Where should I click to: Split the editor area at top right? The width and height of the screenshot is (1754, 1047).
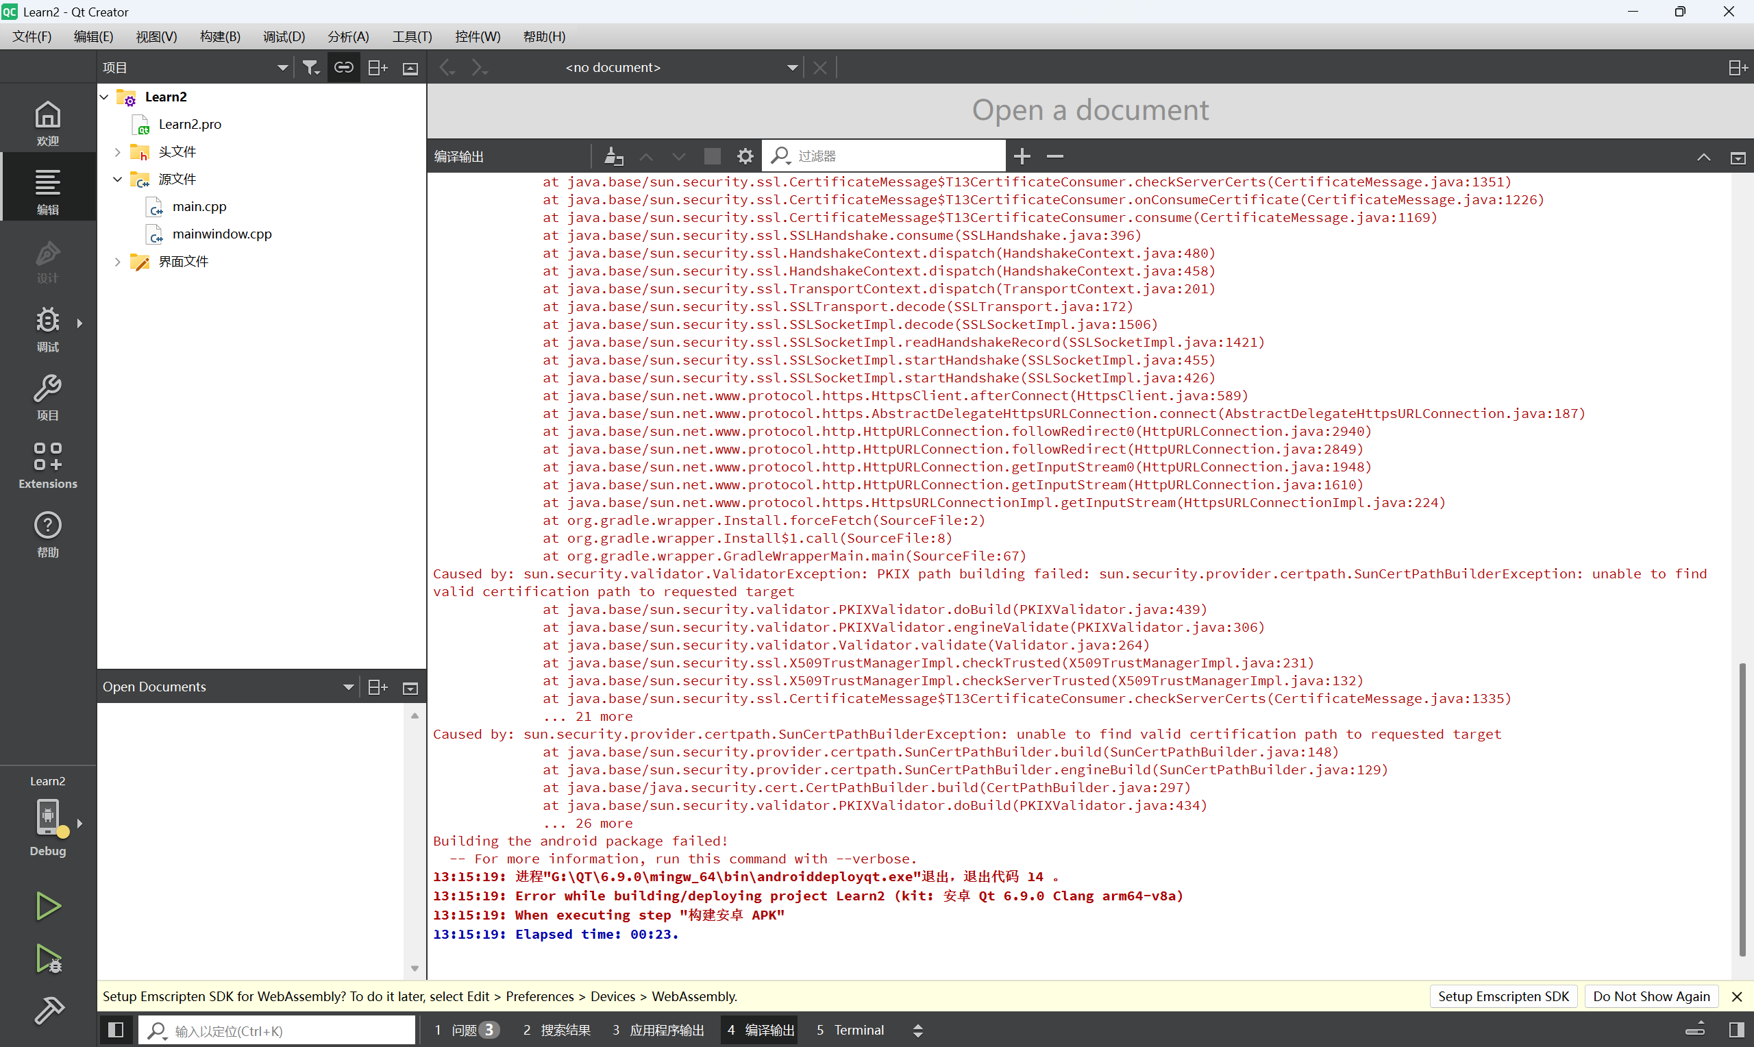click(x=1737, y=67)
